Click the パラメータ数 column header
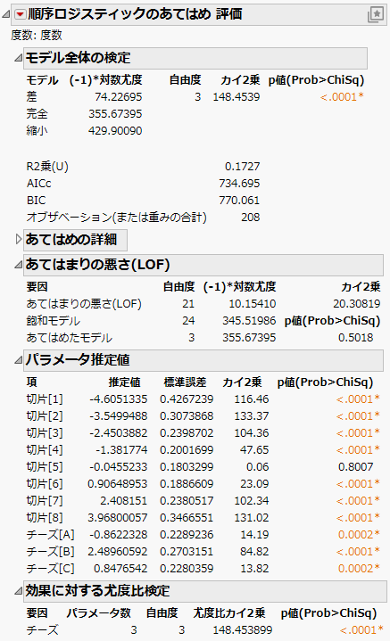The height and width of the screenshot is (641, 390). coord(99,613)
